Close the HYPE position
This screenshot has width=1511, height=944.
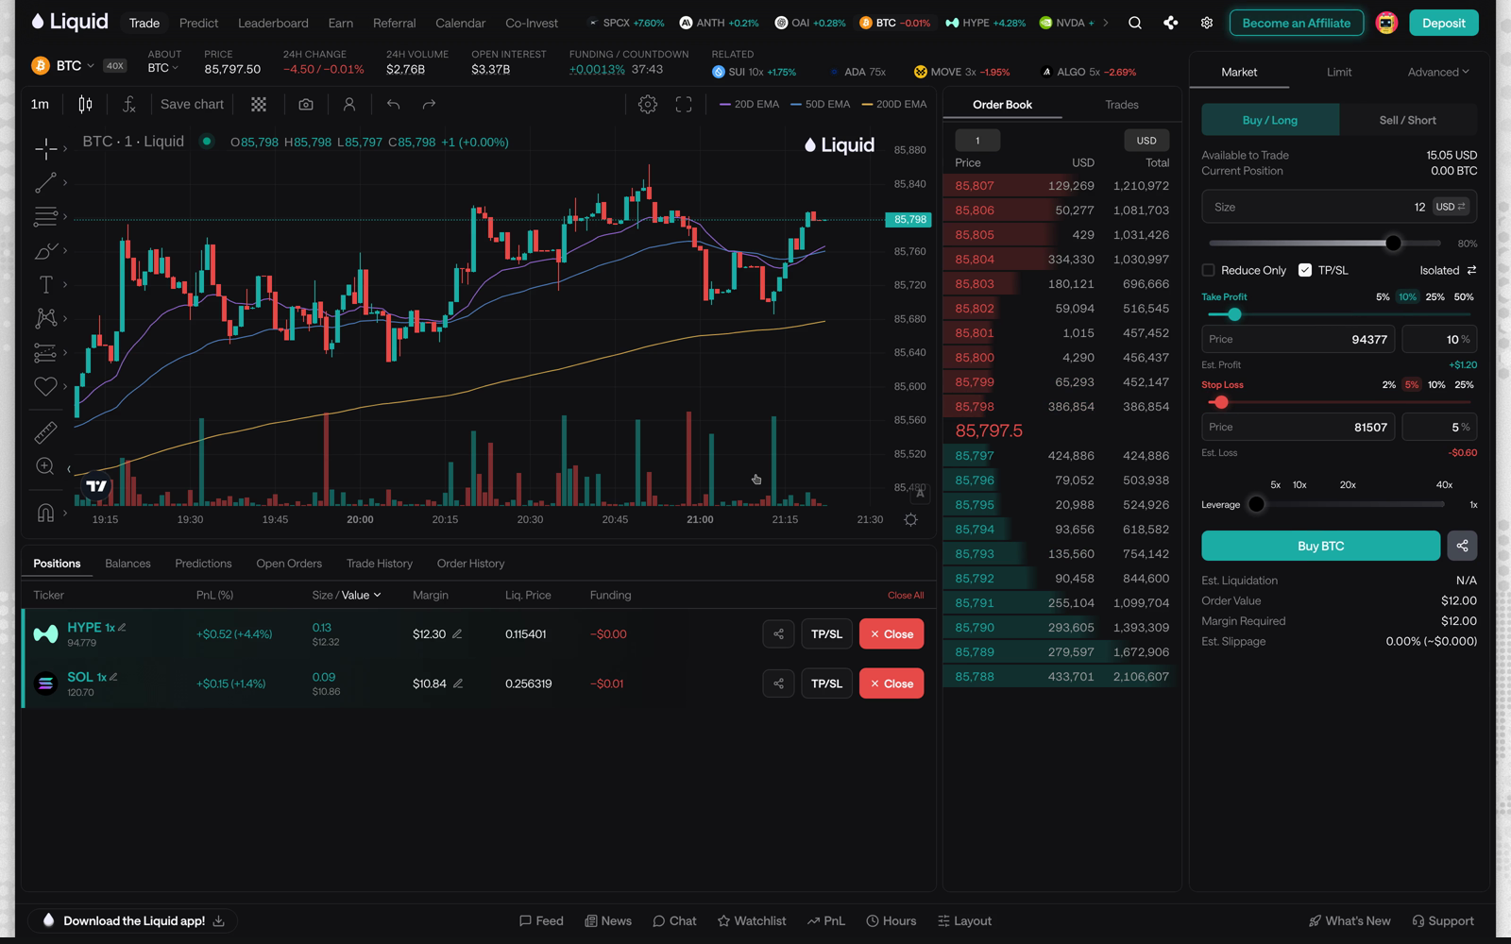tap(891, 634)
